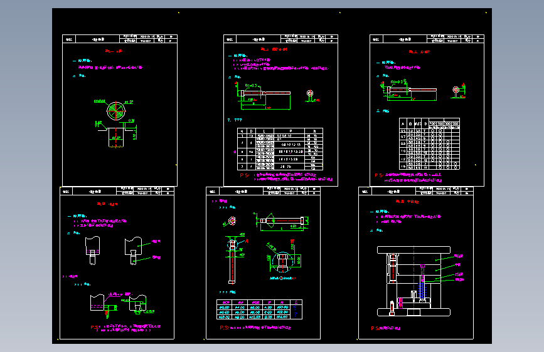
Task: Select the blue '?' in the L column
Action: (x=296, y=308)
